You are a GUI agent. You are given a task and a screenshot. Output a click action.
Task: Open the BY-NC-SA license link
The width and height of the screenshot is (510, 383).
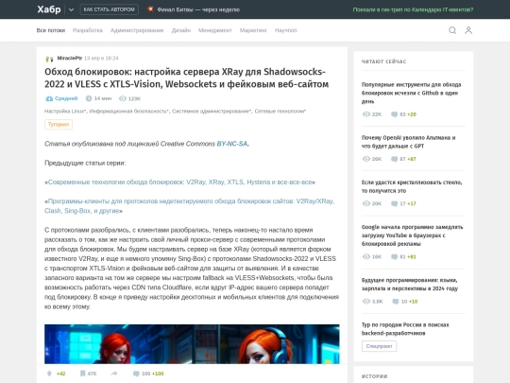point(232,144)
